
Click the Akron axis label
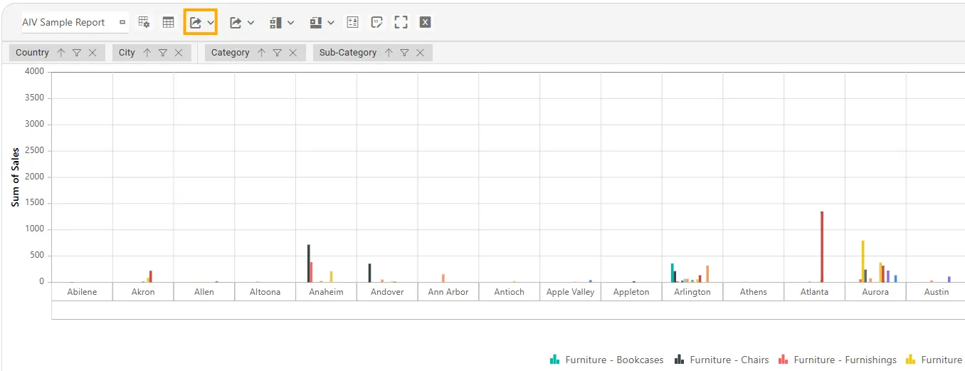click(x=143, y=292)
